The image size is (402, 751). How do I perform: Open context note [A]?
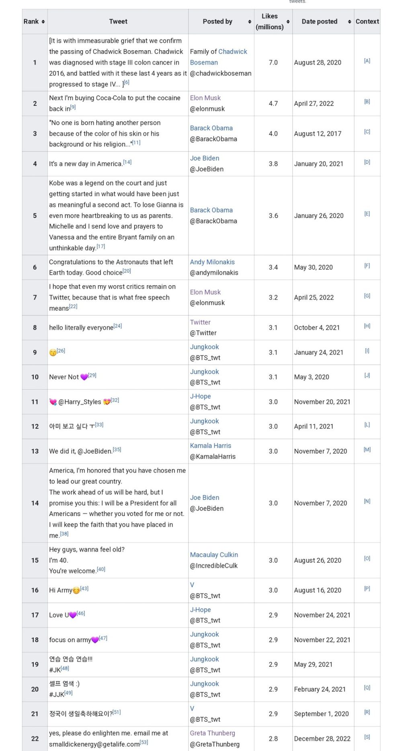point(367,61)
